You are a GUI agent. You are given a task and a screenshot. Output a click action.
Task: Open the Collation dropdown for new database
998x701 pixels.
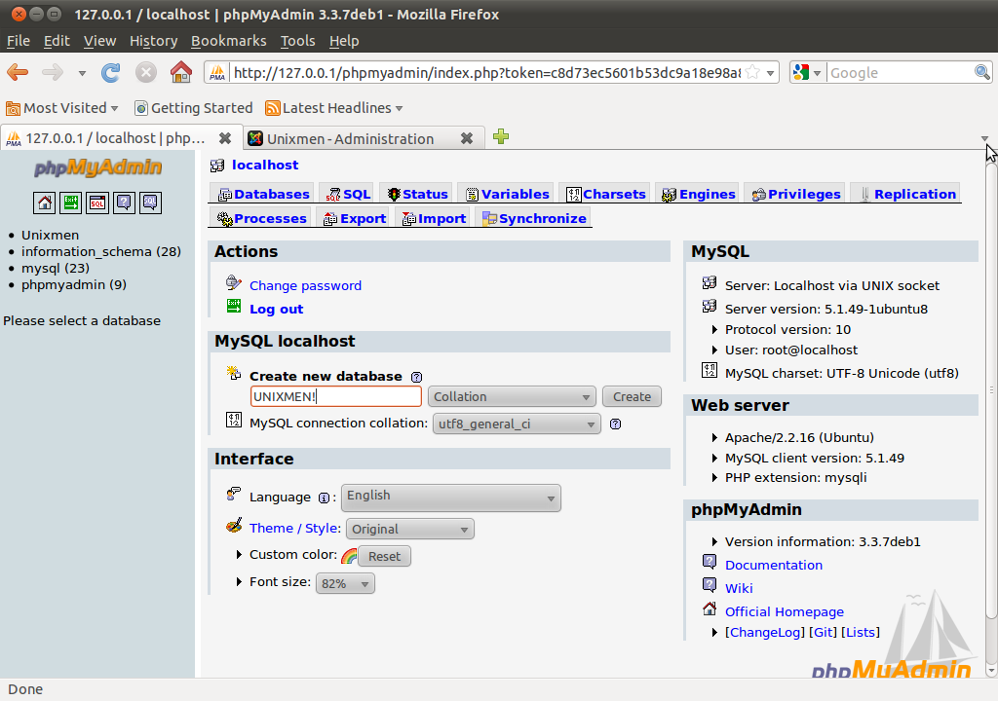tap(511, 396)
